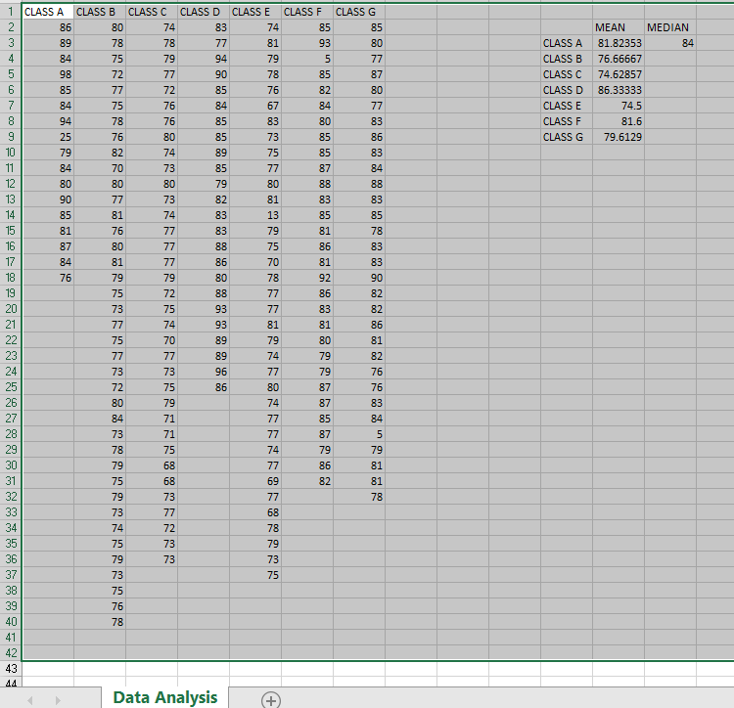Select entire row 25 via row header
734x708 pixels.
11,387
